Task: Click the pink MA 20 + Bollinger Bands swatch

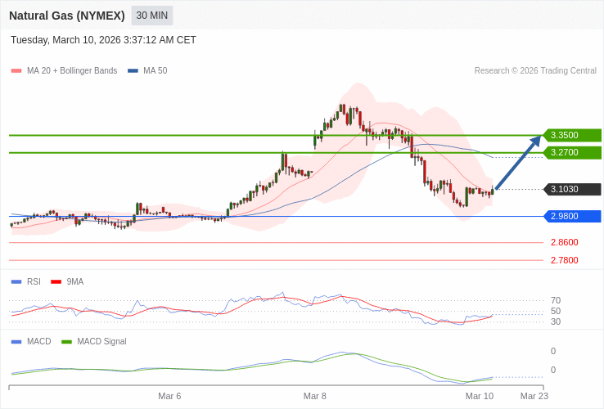Action: [16, 71]
